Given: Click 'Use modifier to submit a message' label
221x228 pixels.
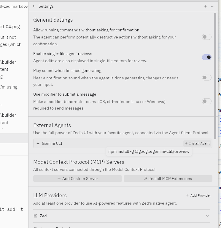Looking at the screenshot, I should click(x=65, y=94).
